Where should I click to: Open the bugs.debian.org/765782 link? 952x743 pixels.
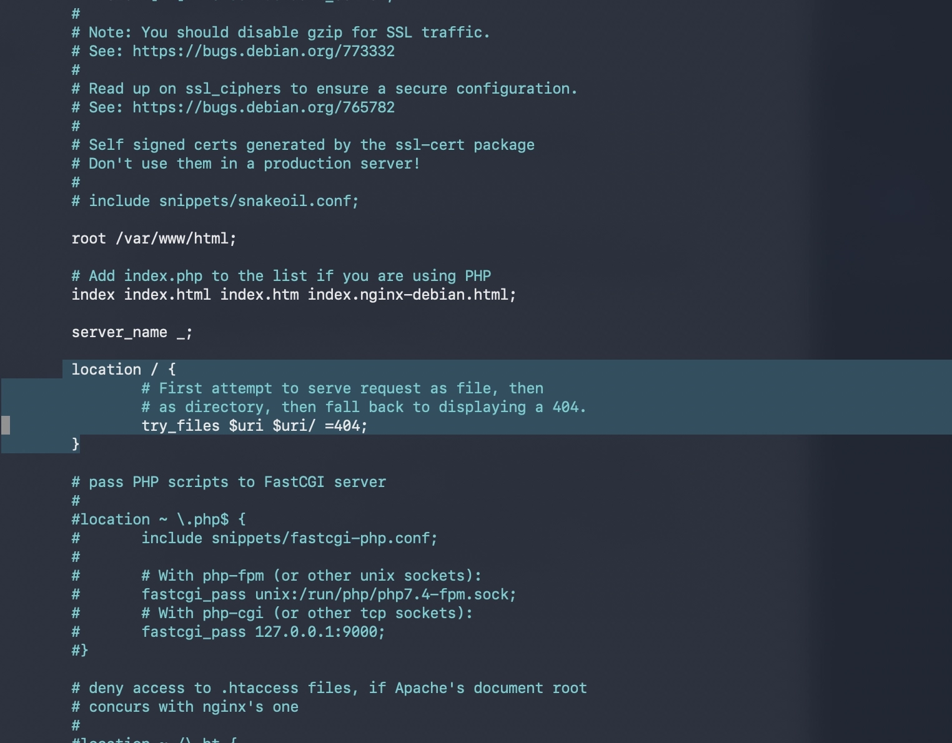264,107
